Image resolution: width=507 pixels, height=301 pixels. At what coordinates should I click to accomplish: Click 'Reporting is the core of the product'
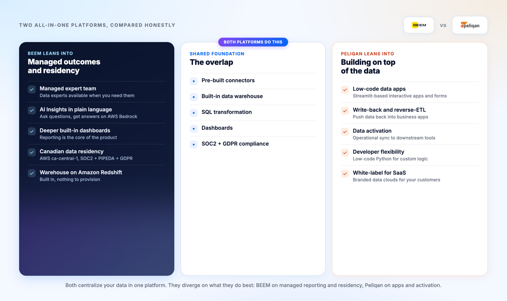(78, 138)
